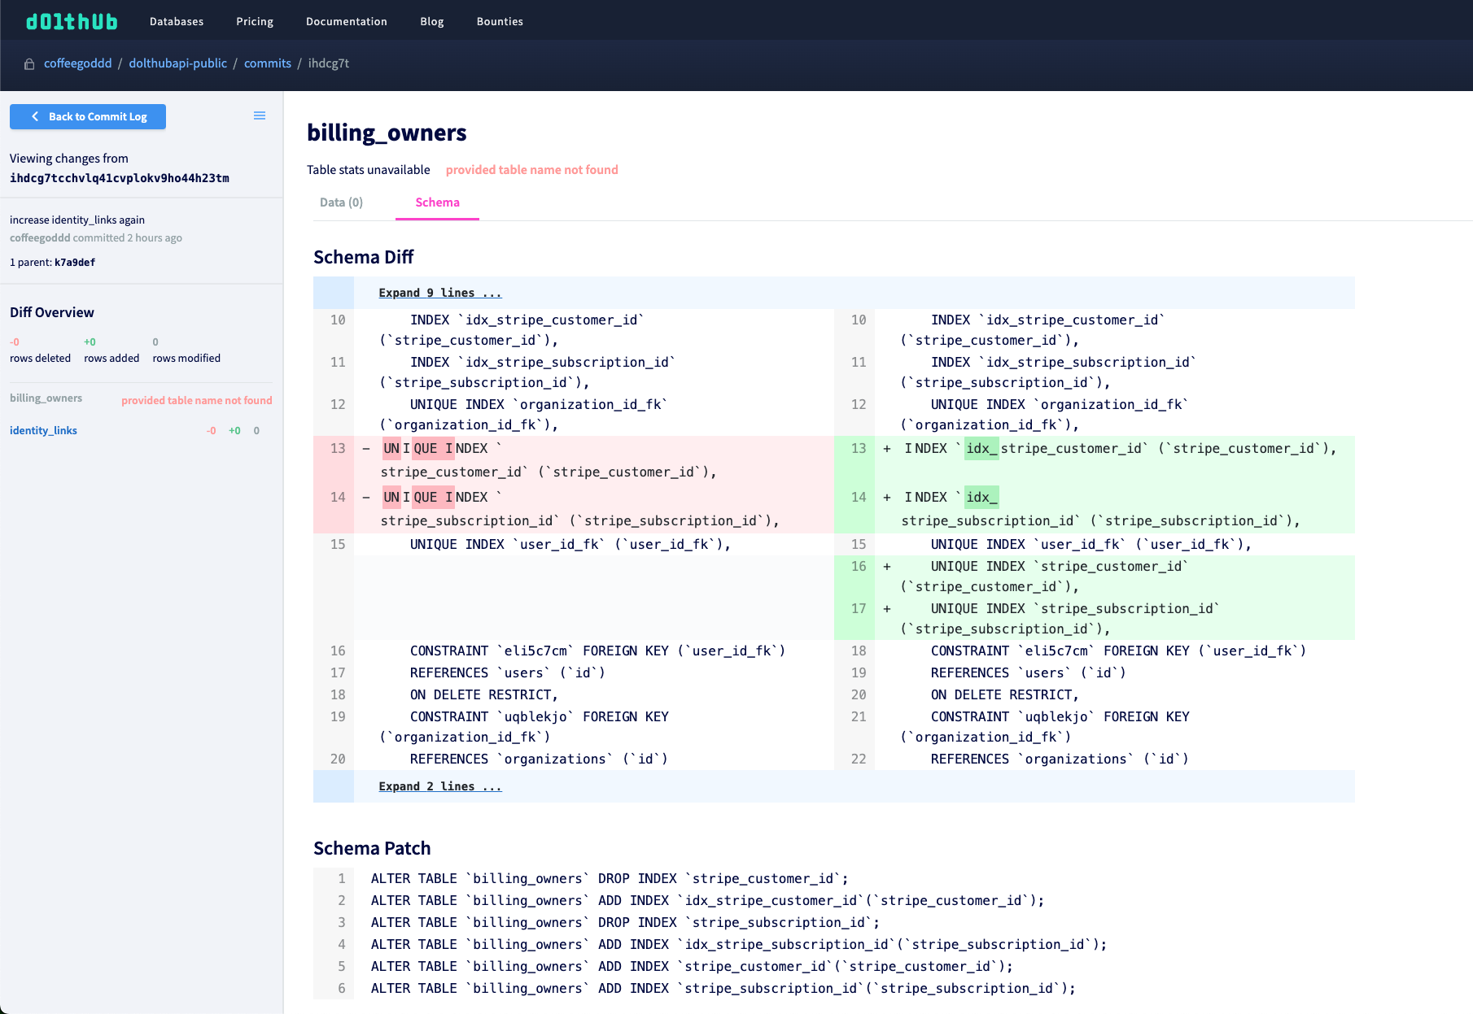Open the coffeegoddd profile link
1473x1014 pixels.
[x=77, y=63]
